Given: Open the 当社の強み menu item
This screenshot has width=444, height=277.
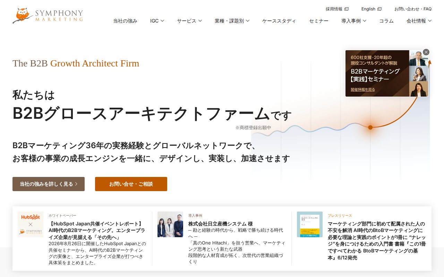Looking at the screenshot, I should tap(125, 21).
